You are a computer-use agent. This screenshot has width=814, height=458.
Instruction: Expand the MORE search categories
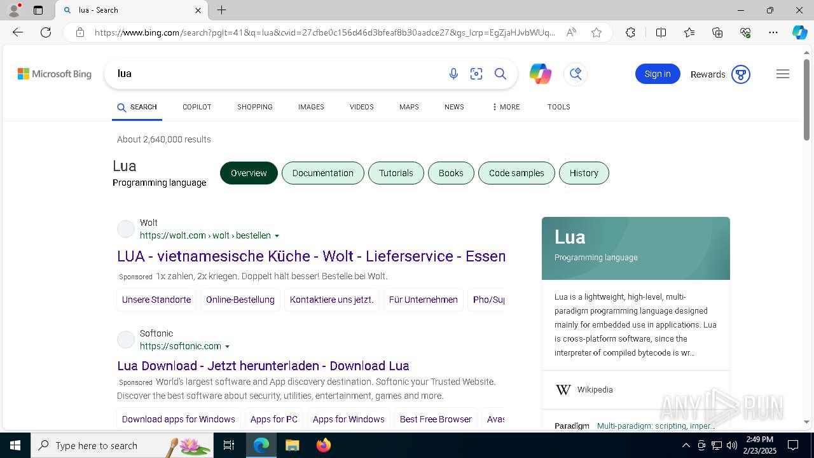pyautogui.click(x=506, y=107)
